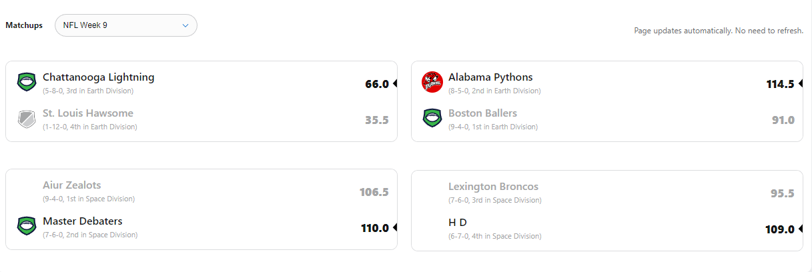Click the Master Debaters team logo
Viewport: 812px width, 272px height.
[x=26, y=226]
